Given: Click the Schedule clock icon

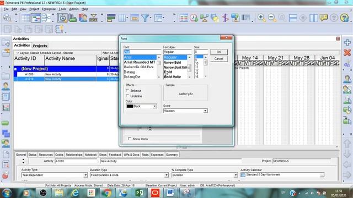Looking at the screenshot, I should [194, 18].
